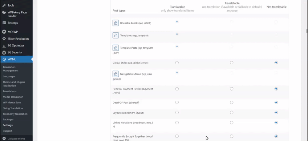Go to Taxonomy translation page

(15, 114)
